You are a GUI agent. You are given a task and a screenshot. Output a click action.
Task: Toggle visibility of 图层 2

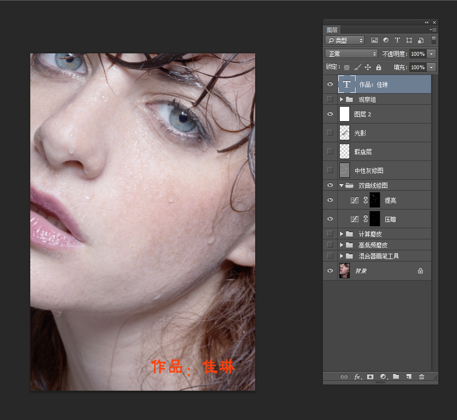[330, 114]
